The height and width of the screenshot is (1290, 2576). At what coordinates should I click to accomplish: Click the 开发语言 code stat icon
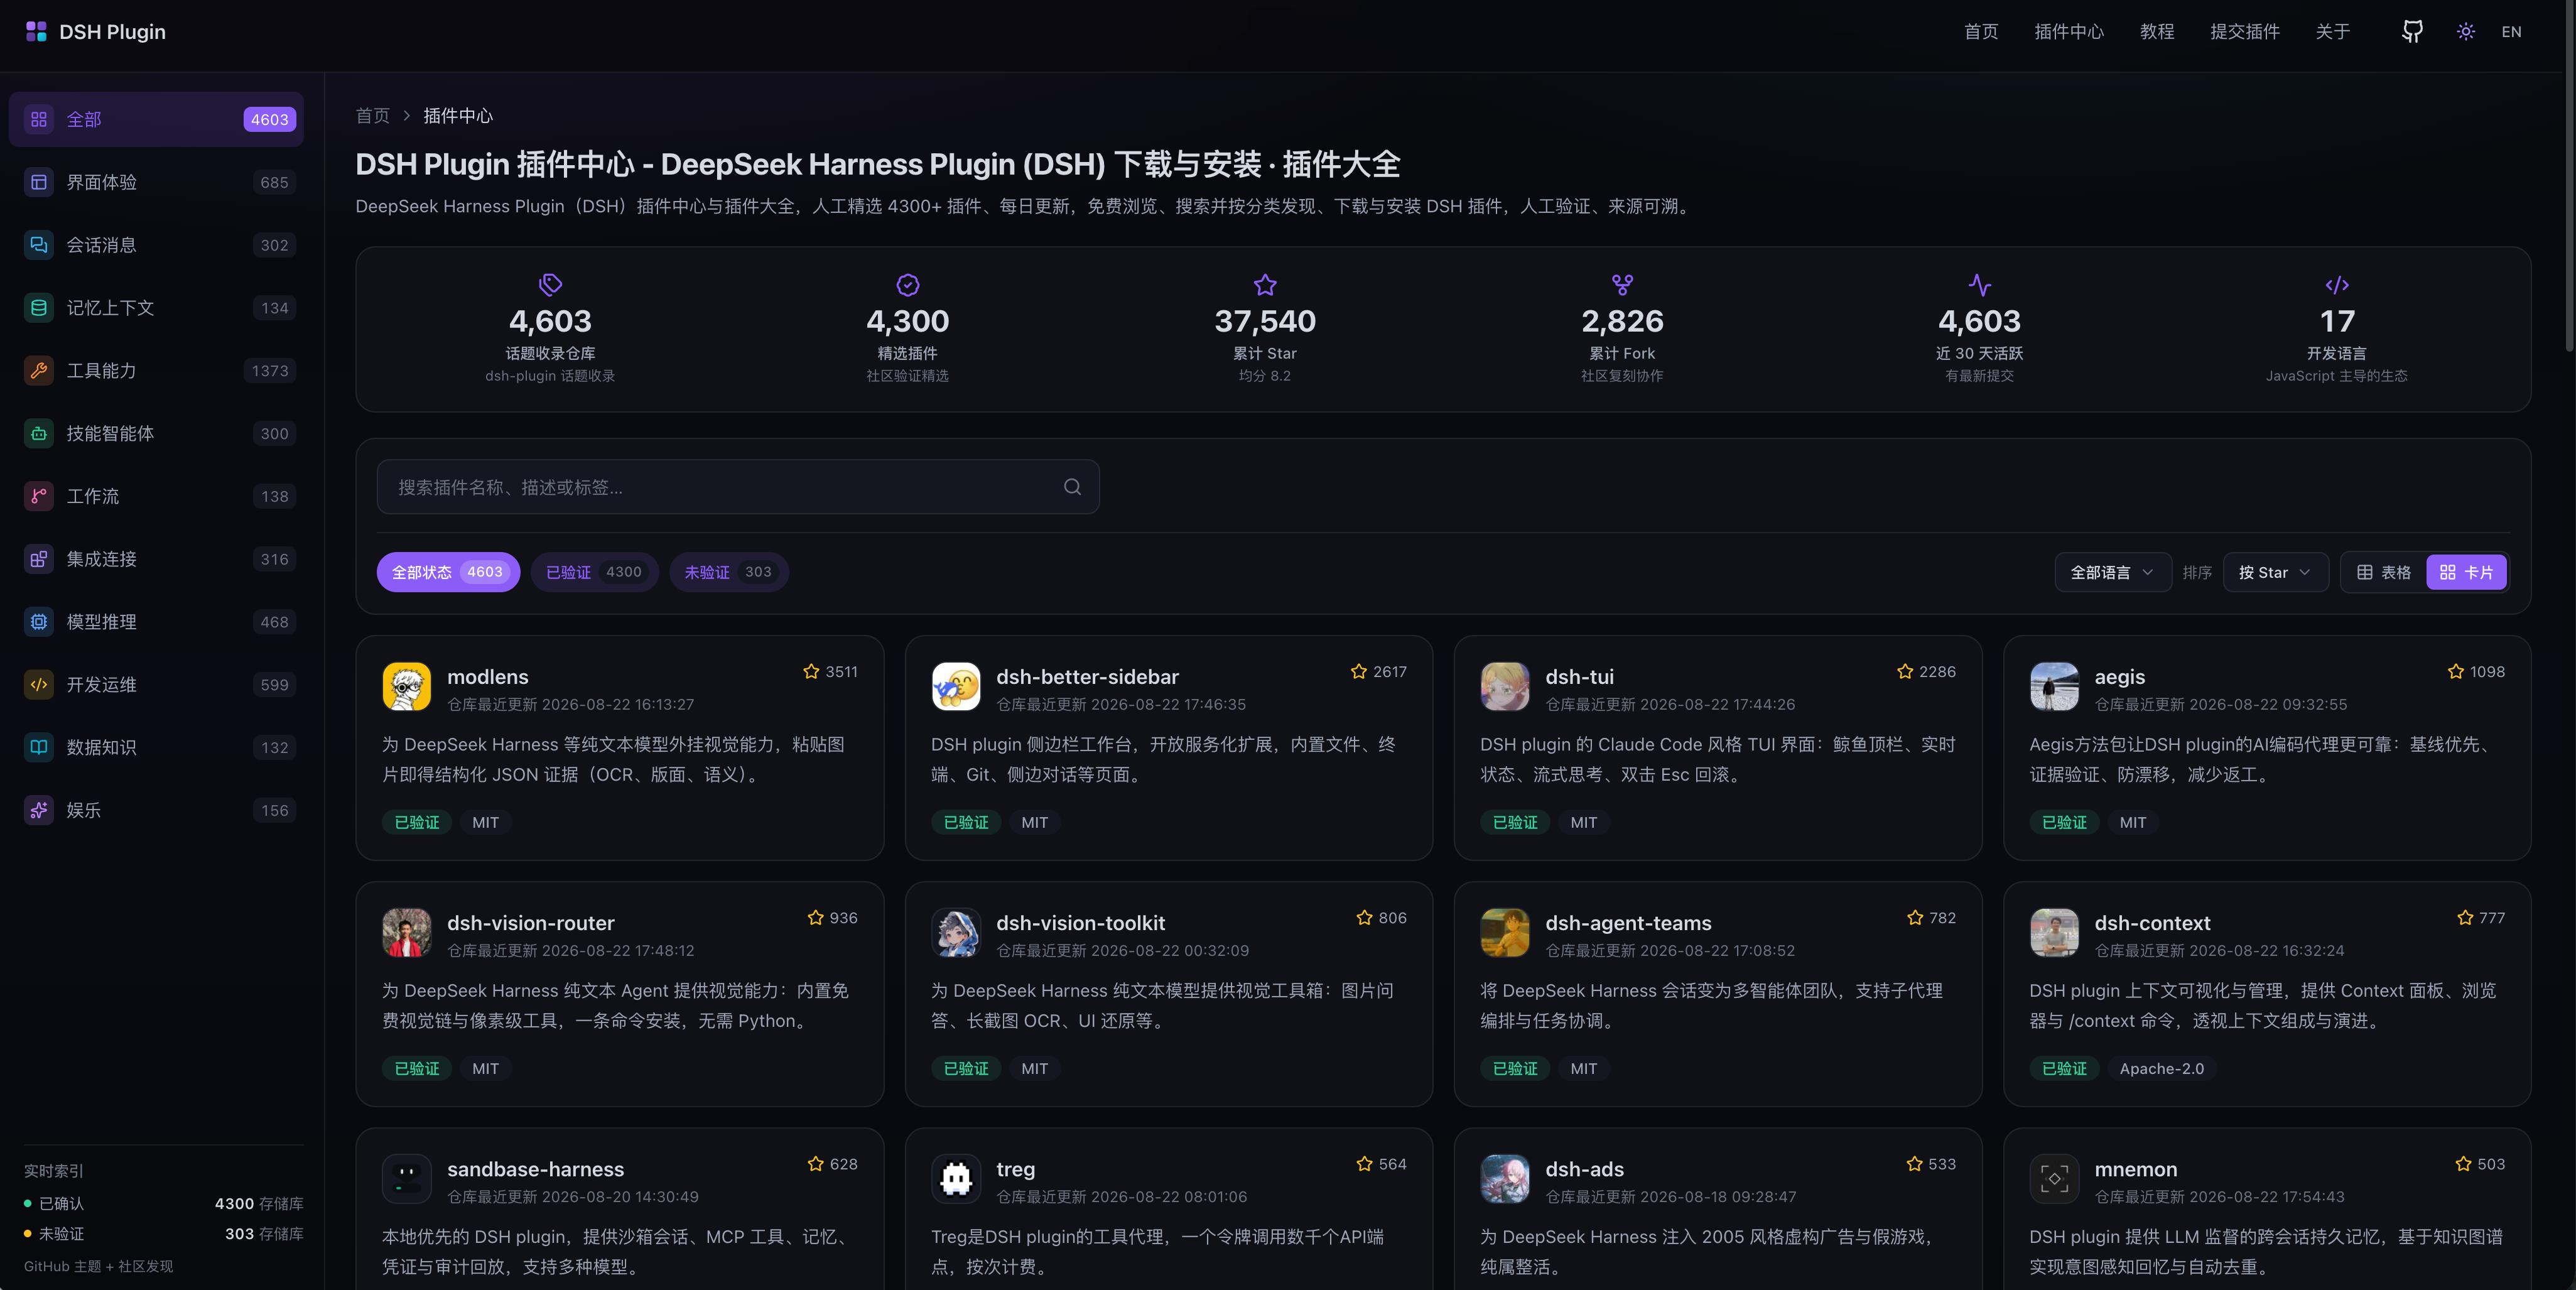coord(2337,285)
